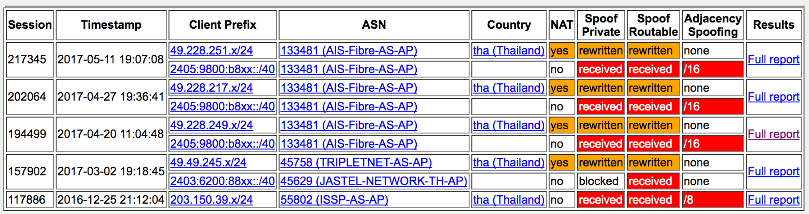Click the red /8 adjacency spoofing cell
This screenshot has height=214, width=809.
[x=713, y=200]
